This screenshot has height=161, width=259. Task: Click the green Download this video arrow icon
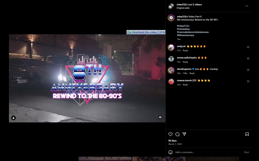coord(130,32)
